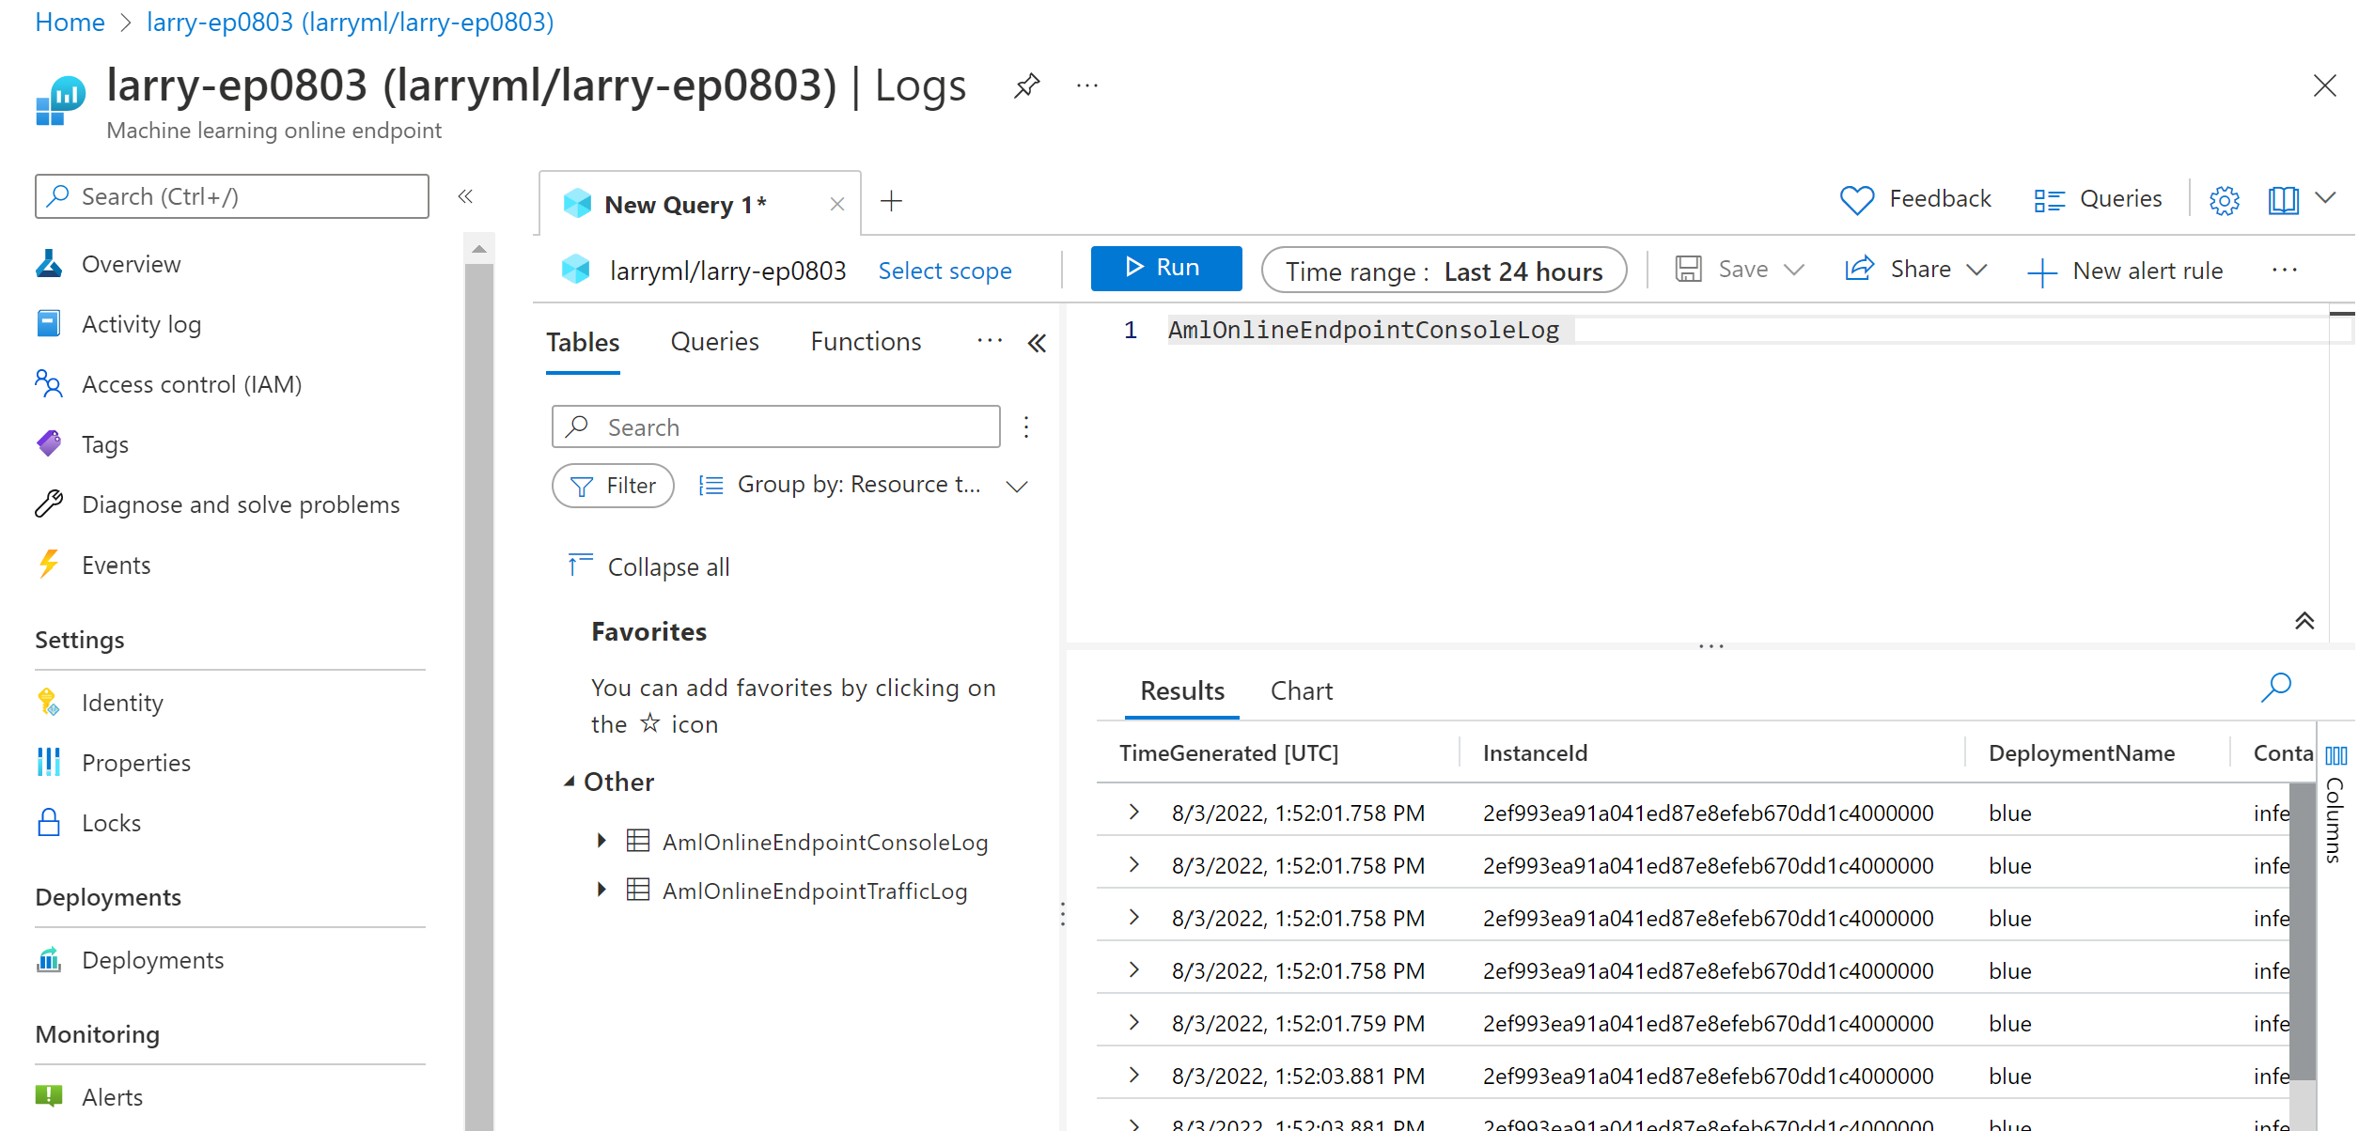Open the Logs settings gear

click(x=2224, y=199)
